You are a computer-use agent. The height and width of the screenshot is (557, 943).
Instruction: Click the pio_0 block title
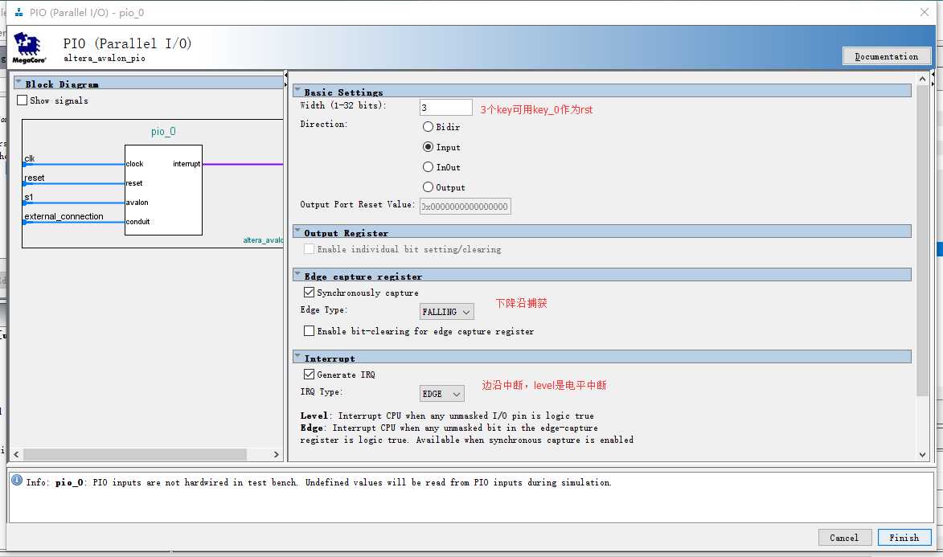pos(163,131)
